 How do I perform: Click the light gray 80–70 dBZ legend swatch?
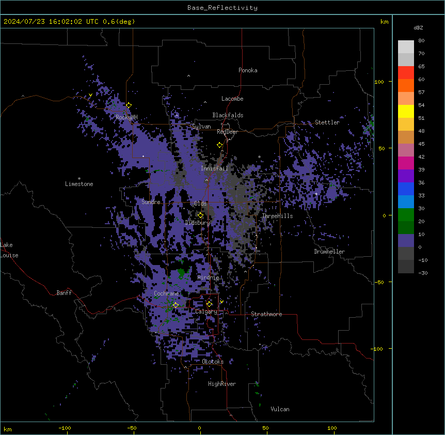406,47
